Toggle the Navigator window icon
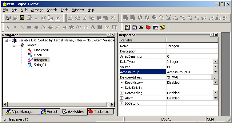 coord(155,27)
